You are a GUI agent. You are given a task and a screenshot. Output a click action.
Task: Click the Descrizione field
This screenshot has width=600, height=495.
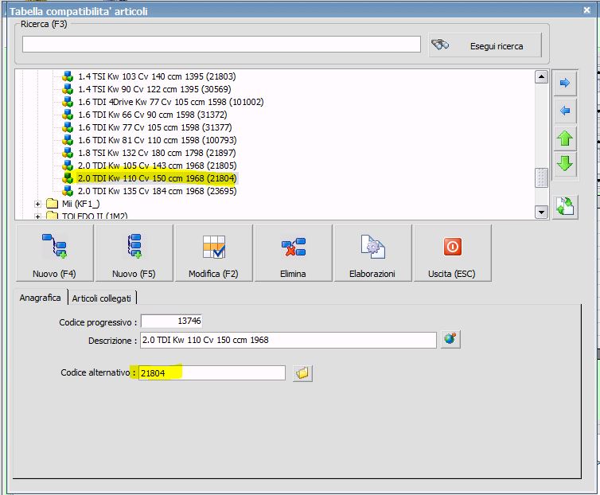[x=288, y=340]
